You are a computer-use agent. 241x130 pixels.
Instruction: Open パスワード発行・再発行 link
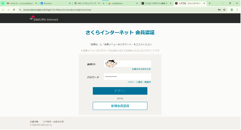[139, 82]
